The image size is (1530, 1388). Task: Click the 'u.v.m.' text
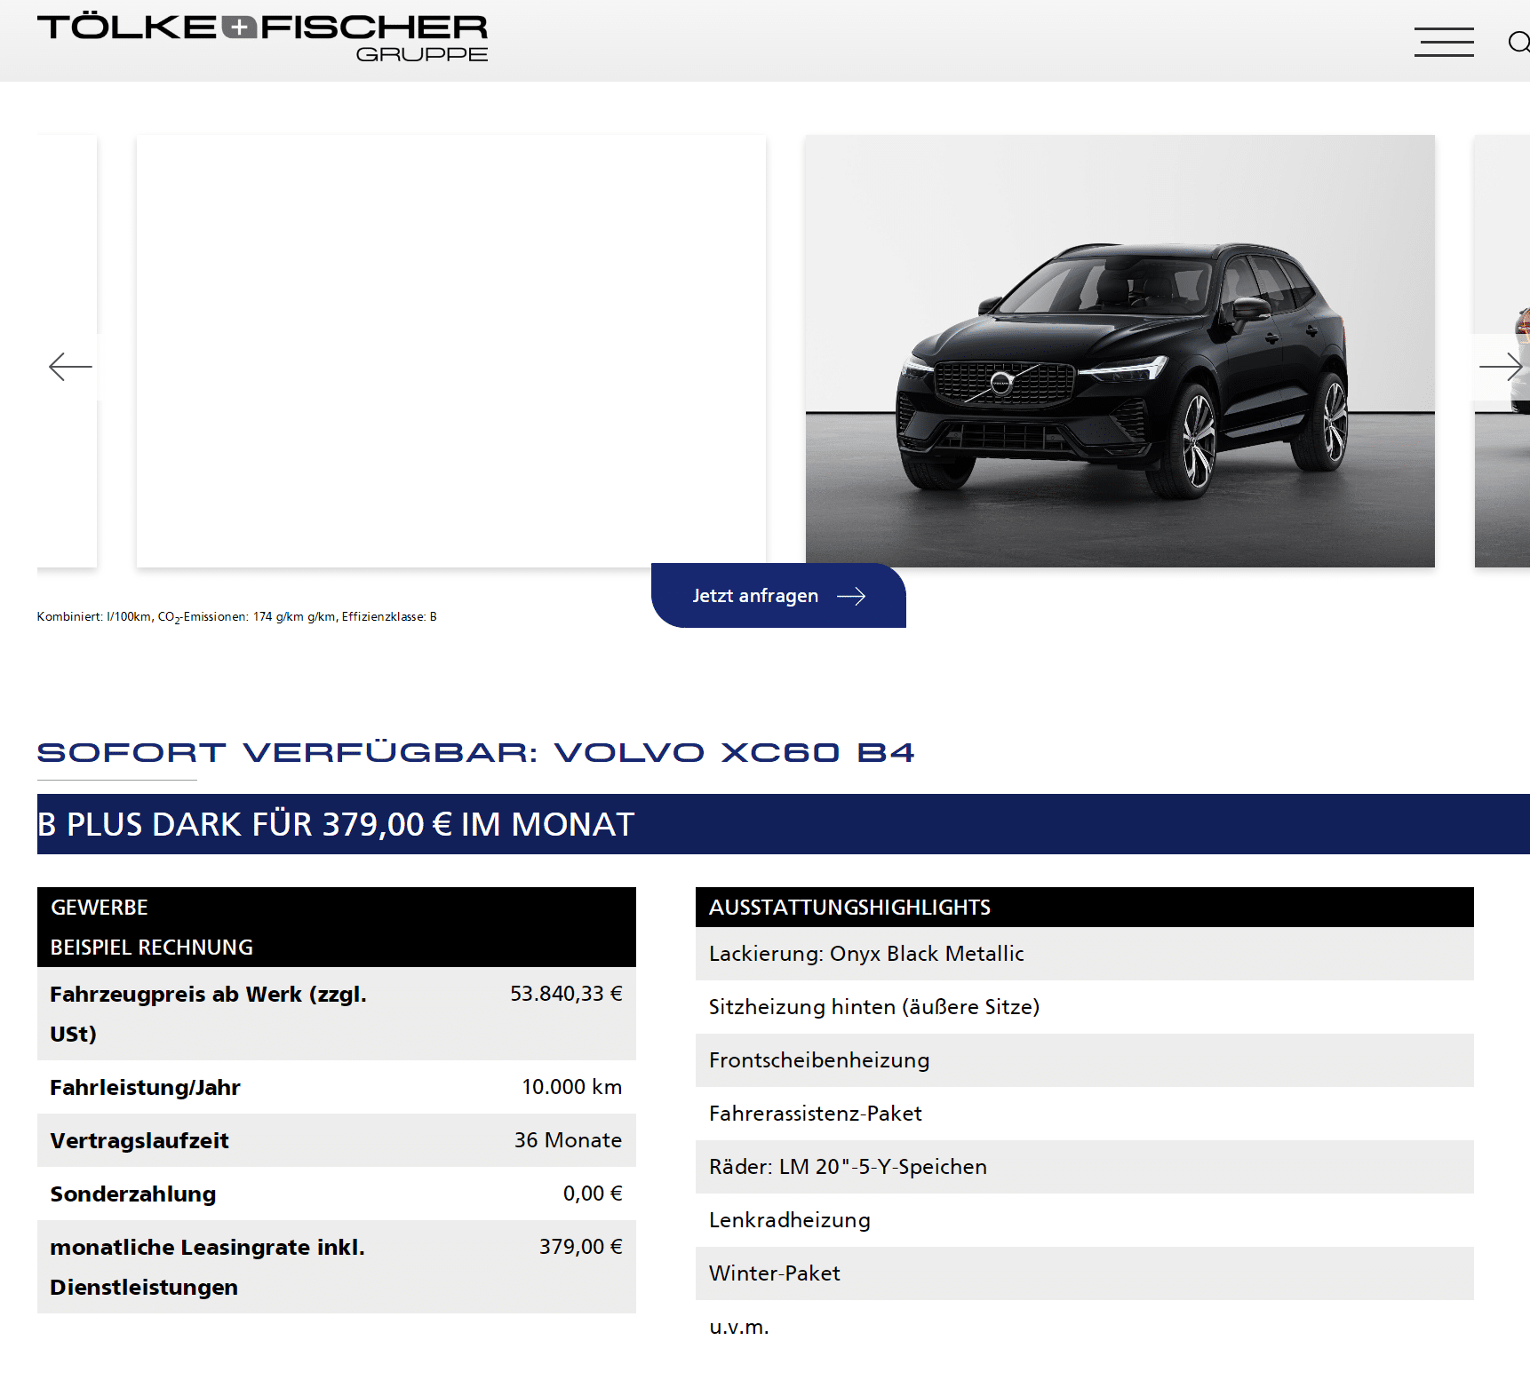pos(739,1328)
